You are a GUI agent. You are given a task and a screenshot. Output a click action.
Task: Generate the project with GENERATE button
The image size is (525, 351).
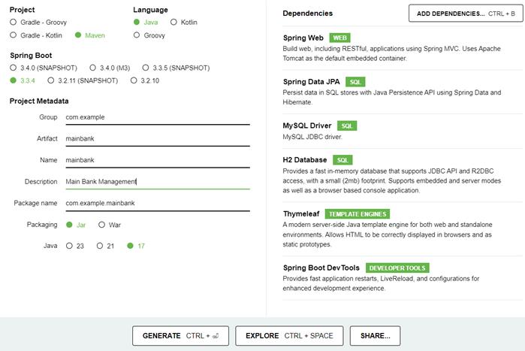tap(180, 336)
